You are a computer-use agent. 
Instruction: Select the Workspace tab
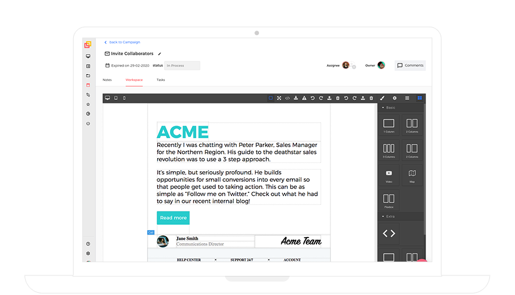click(x=134, y=80)
